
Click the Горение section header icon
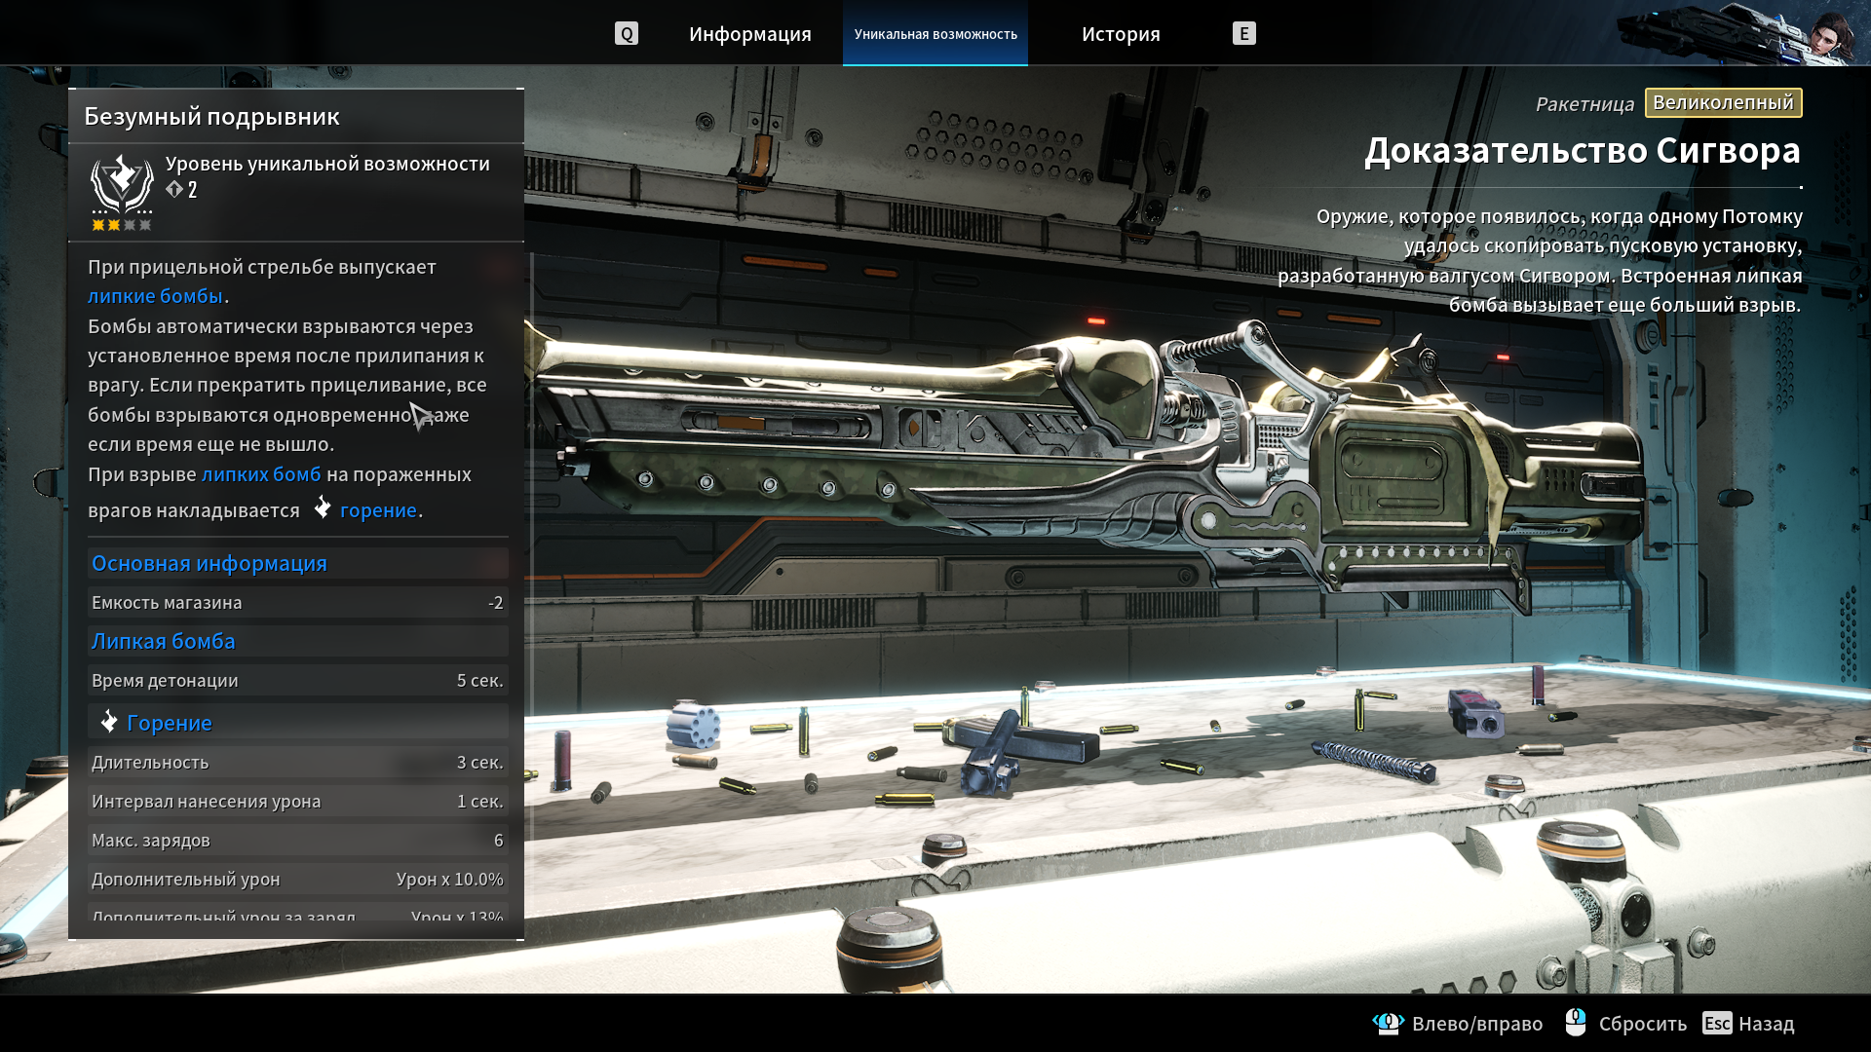click(x=108, y=722)
